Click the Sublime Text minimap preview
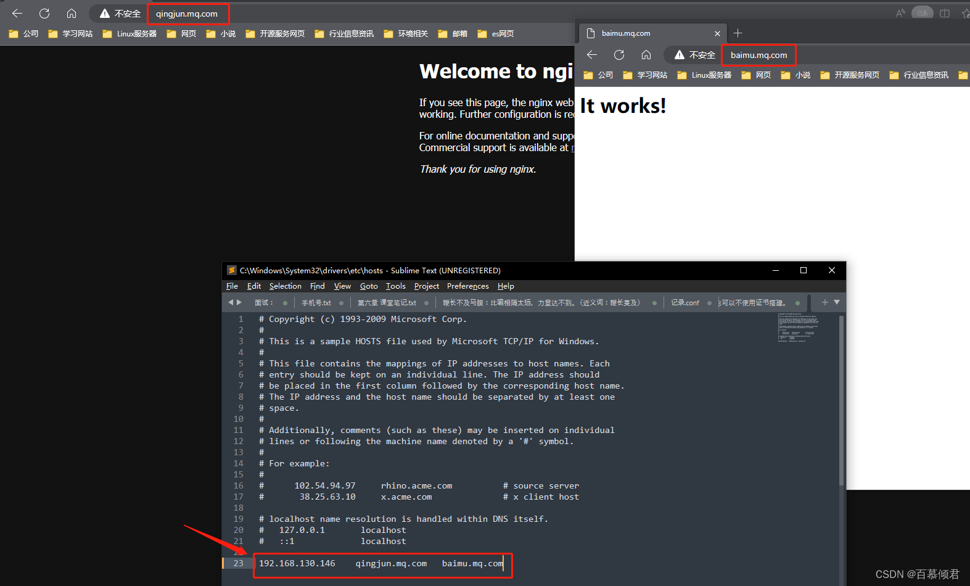This screenshot has width=970, height=586. click(799, 328)
